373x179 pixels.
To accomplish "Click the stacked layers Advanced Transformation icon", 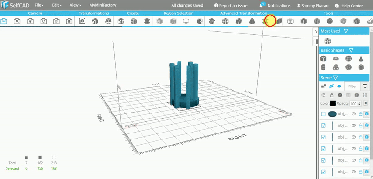I will click(x=212, y=21).
